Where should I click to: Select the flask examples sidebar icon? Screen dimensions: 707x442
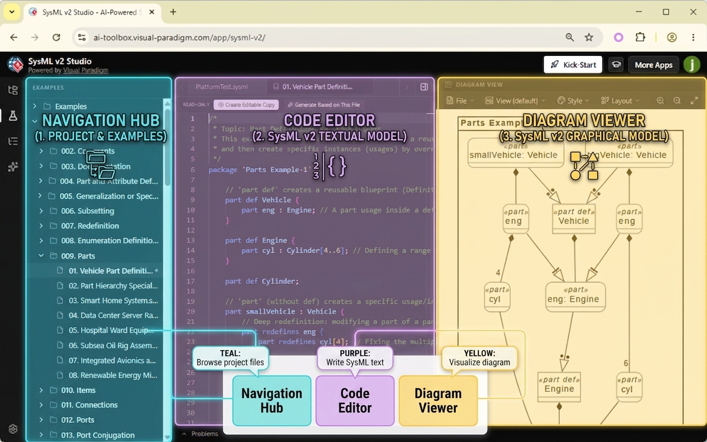pyautogui.click(x=13, y=115)
